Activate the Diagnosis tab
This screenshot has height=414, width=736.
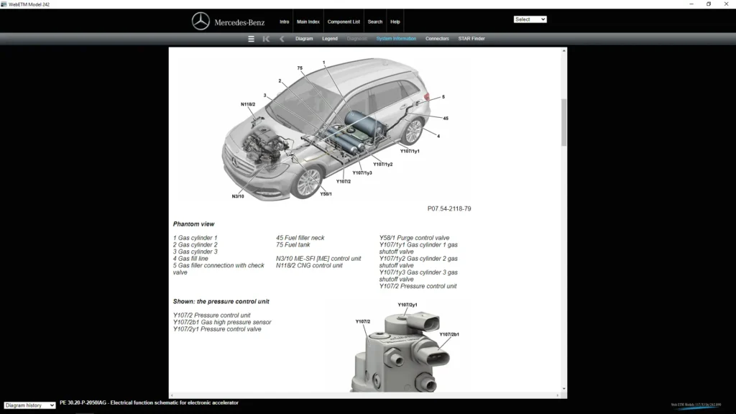pyautogui.click(x=356, y=39)
